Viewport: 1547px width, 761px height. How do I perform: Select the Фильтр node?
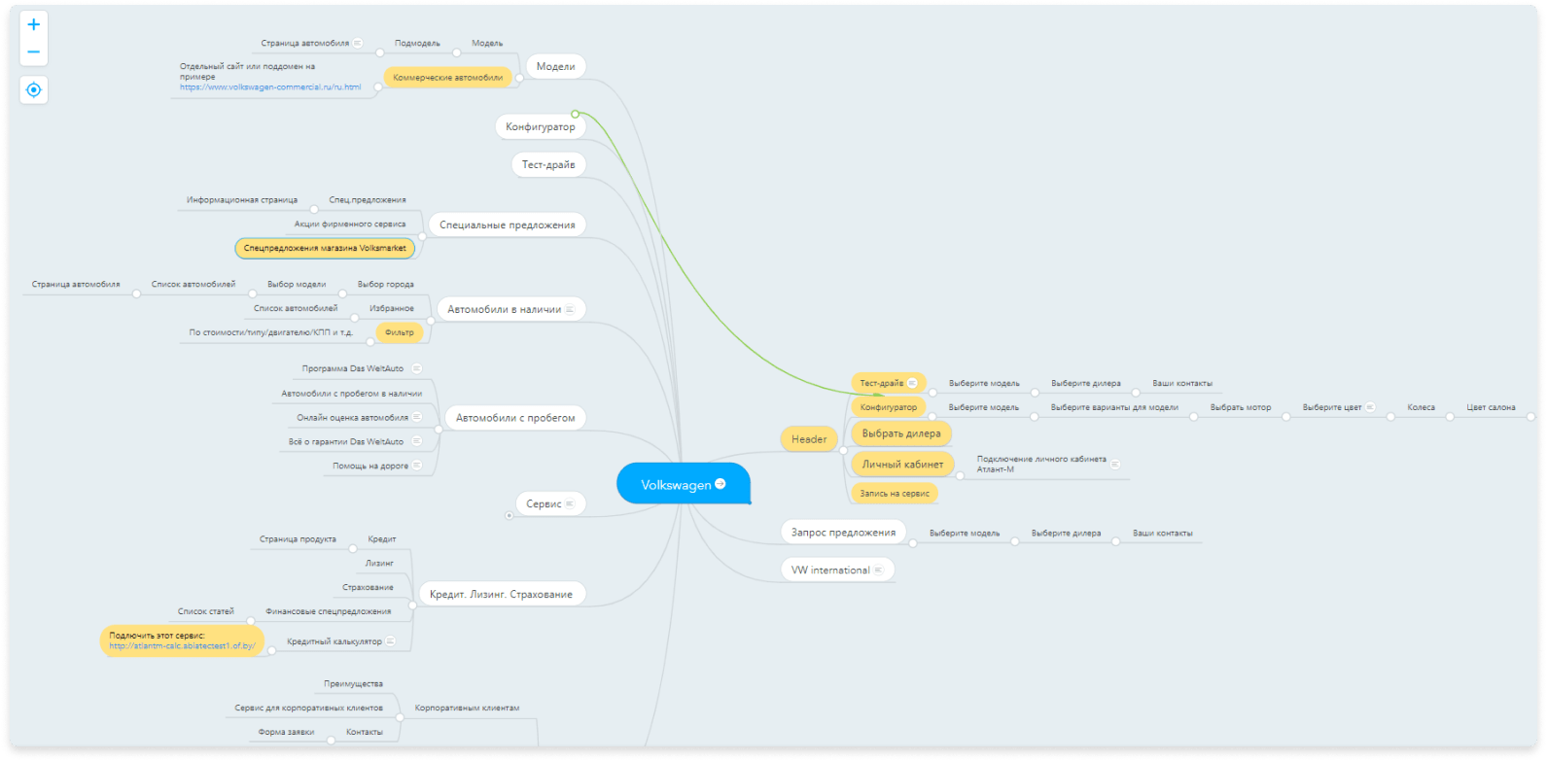click(400, 332)
